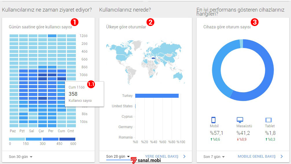Click red annotation marker number 1
Screen dimensions: 291x164
[x=74, y=22]
